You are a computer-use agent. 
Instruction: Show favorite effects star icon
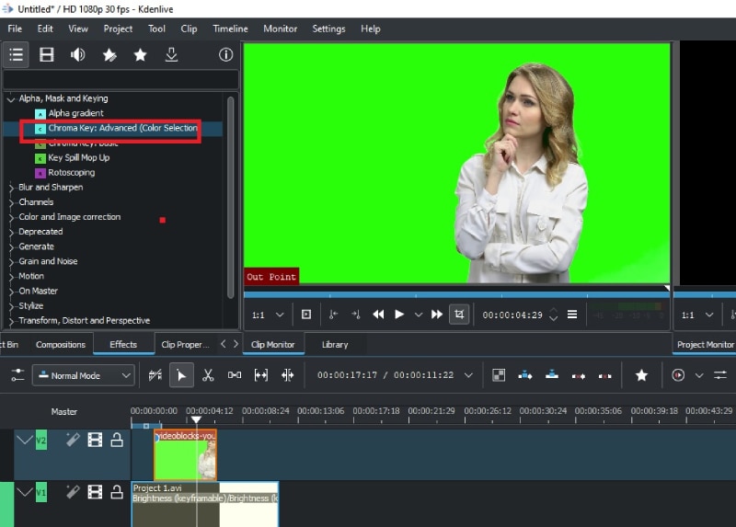coord(140,55)
